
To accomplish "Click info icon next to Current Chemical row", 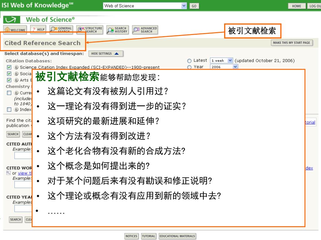I will [16, 92].
